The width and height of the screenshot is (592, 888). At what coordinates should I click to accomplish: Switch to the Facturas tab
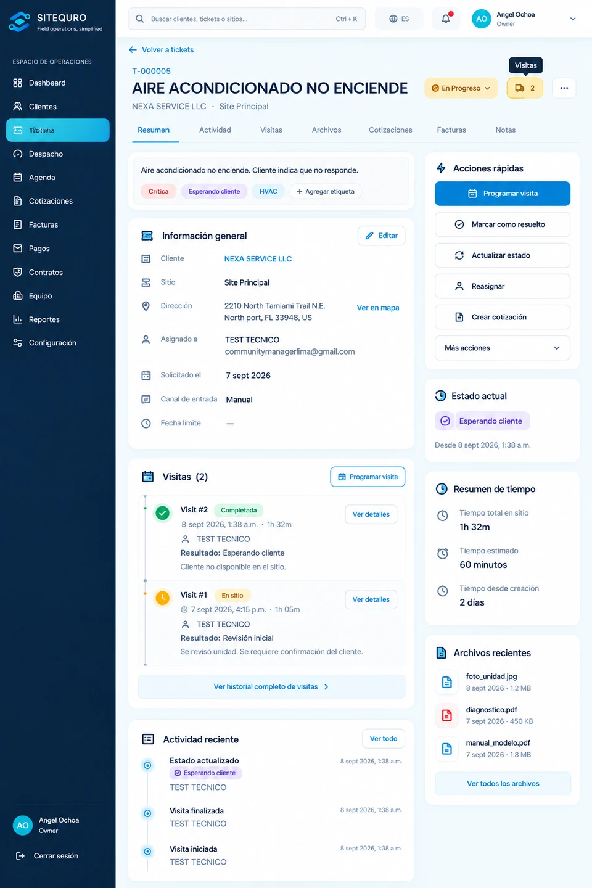pyautogui.click(x=451, y=130)
